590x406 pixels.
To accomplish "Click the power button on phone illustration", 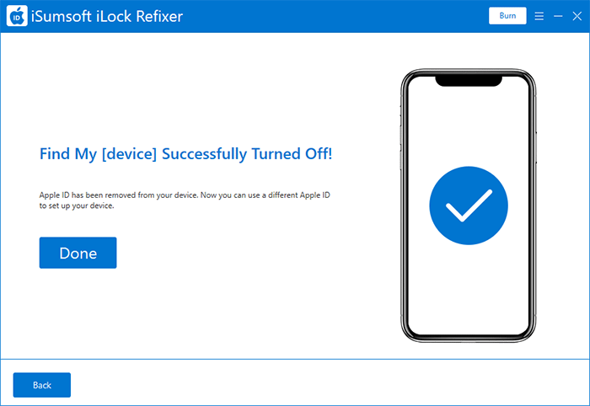I will click(x=536, y=147).
